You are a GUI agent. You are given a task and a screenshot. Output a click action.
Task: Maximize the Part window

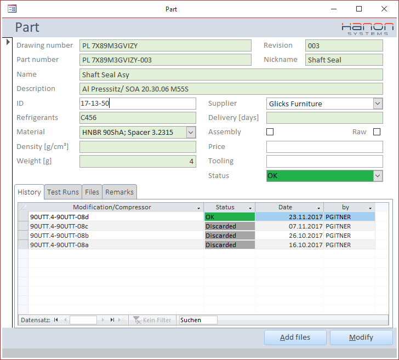(x=359, y=9)
